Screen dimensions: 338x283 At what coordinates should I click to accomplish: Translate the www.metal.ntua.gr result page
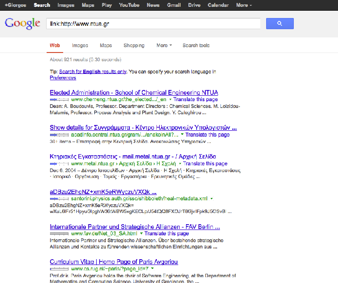[x=205, y=164]
